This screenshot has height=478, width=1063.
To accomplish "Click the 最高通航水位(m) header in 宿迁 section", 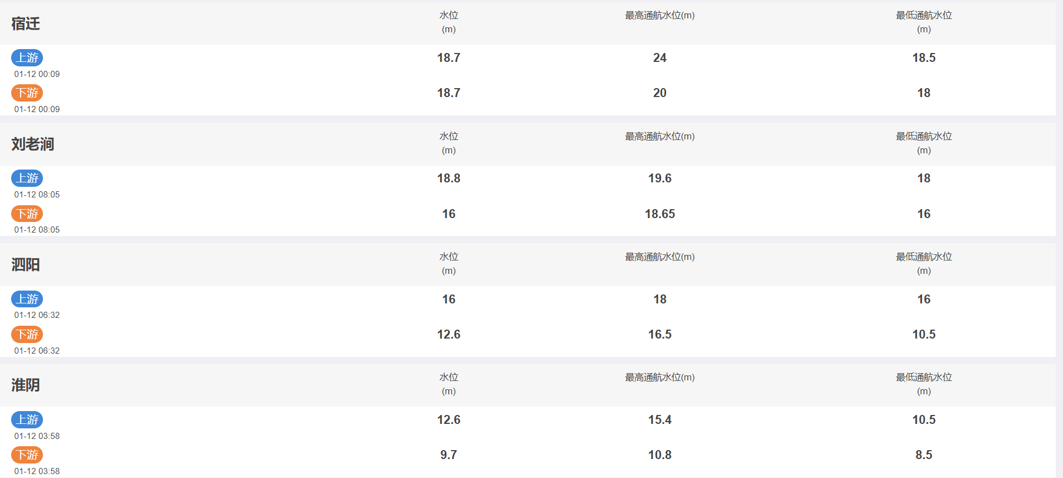I will 660,16.
